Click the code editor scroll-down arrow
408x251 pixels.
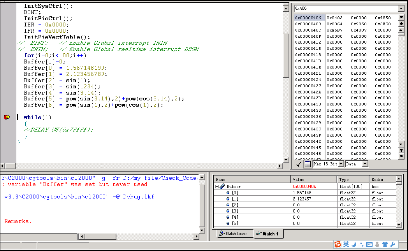(286, 160)
